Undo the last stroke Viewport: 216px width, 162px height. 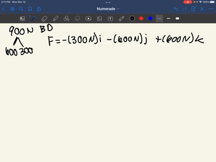click(x=175, y=9)
